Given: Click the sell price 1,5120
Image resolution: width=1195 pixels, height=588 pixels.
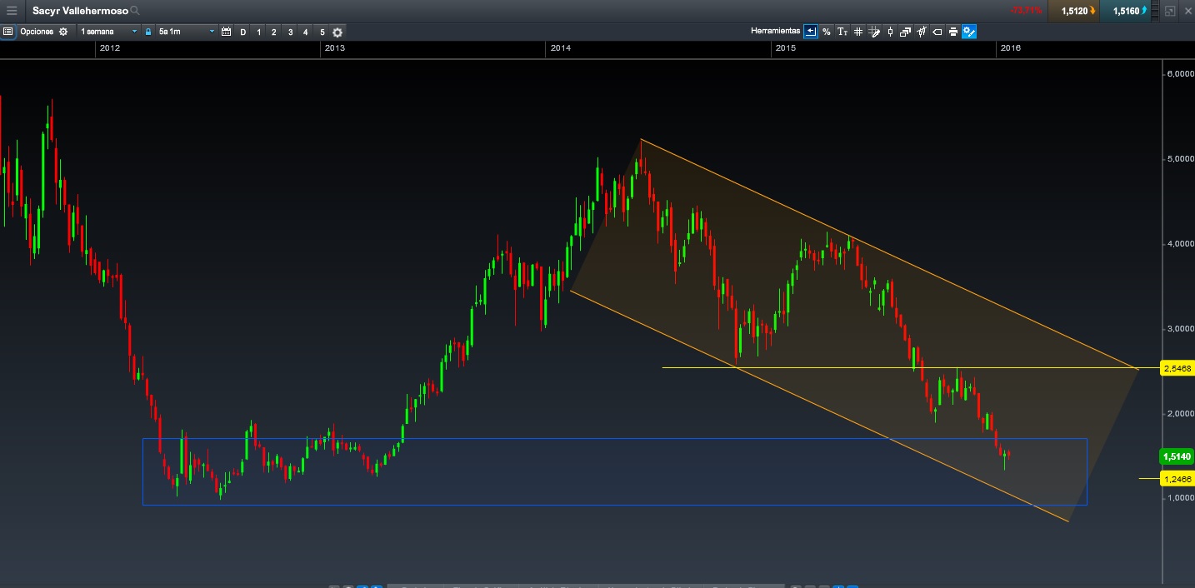Looking at the screenshot, I should point(1073,11).
